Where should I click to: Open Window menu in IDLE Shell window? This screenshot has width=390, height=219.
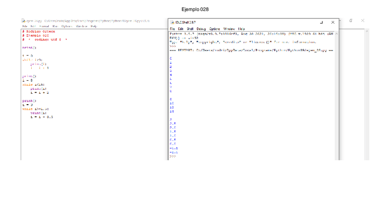pos(229,29)
